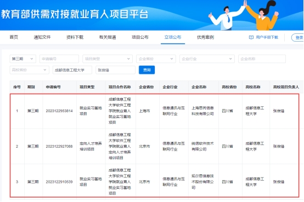Click the blue 查询 search button
Image resolution: width=304 pixels, height=202 pixels.
tap(147, 70)
